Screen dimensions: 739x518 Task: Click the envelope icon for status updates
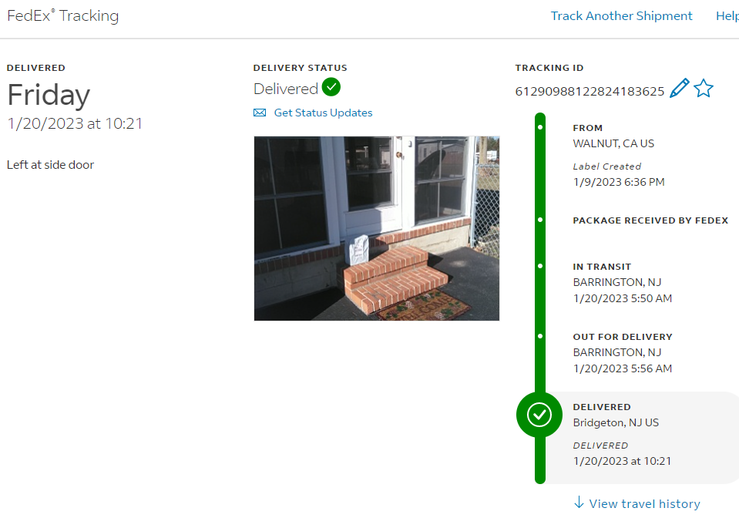pos(260,113)
